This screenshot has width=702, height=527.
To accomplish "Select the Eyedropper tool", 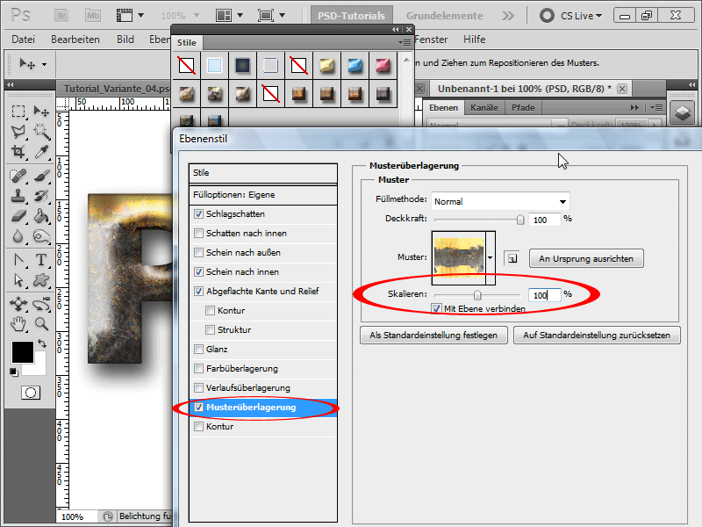I will point(41,152).
